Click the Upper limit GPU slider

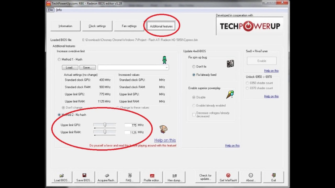coord(105,125)
